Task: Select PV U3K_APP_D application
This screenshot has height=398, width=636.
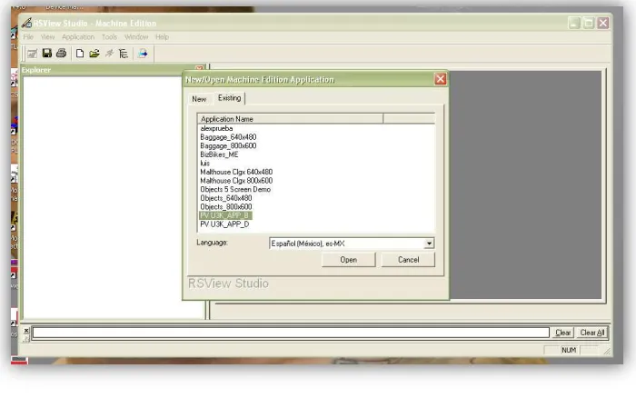Action: tap(224, 224)
